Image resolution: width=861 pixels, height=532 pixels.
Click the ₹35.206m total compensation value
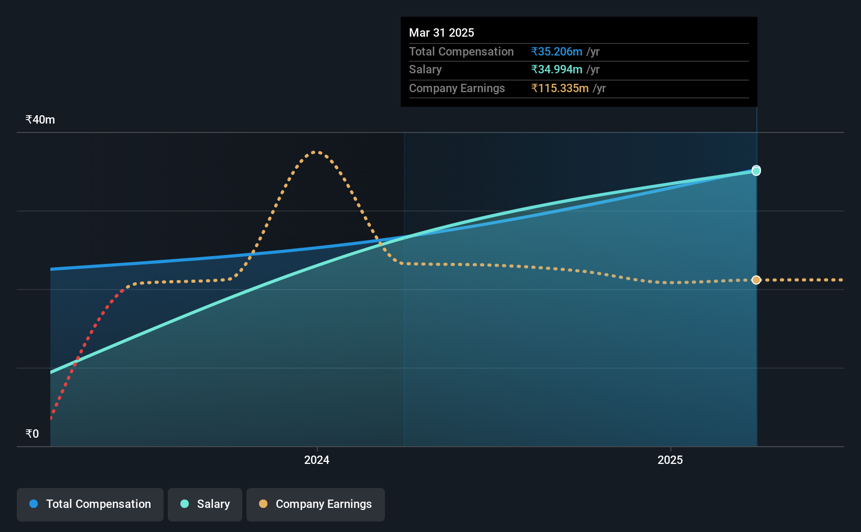(x=557, y=51)
